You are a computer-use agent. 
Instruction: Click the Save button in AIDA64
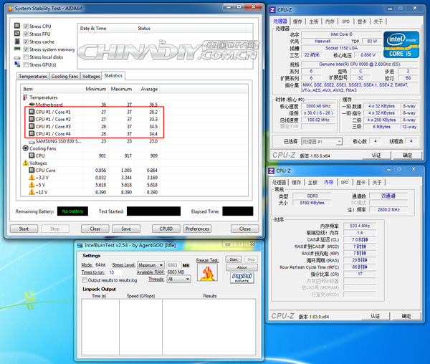(x=126, y=229)
